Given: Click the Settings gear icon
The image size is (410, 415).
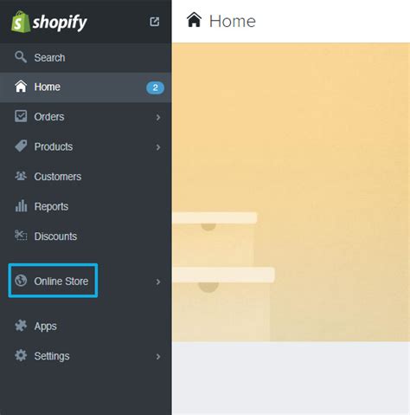Looking at the screenshot, I should point(21,355).
